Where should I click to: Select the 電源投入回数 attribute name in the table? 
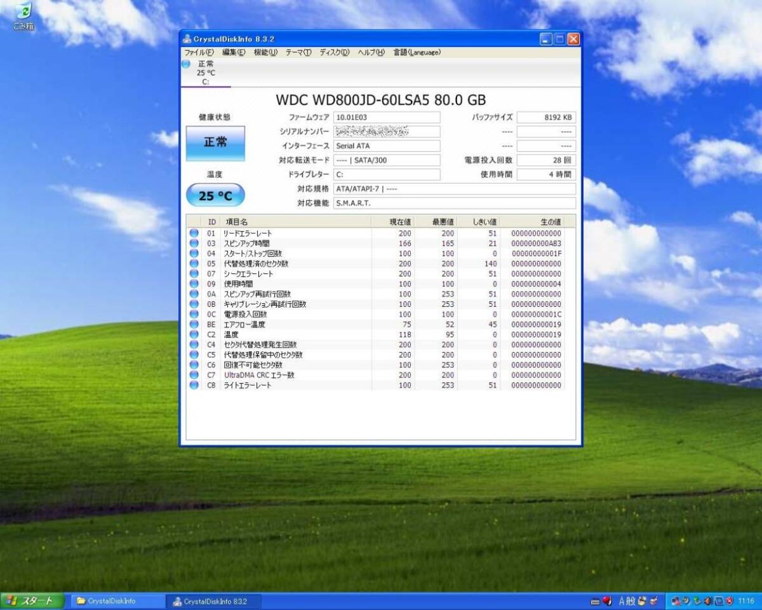pos(245,315)
